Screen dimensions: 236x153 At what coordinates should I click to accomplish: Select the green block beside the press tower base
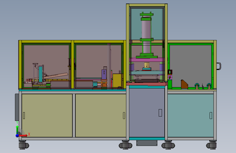pyautogui.click(x=170, y=84)
